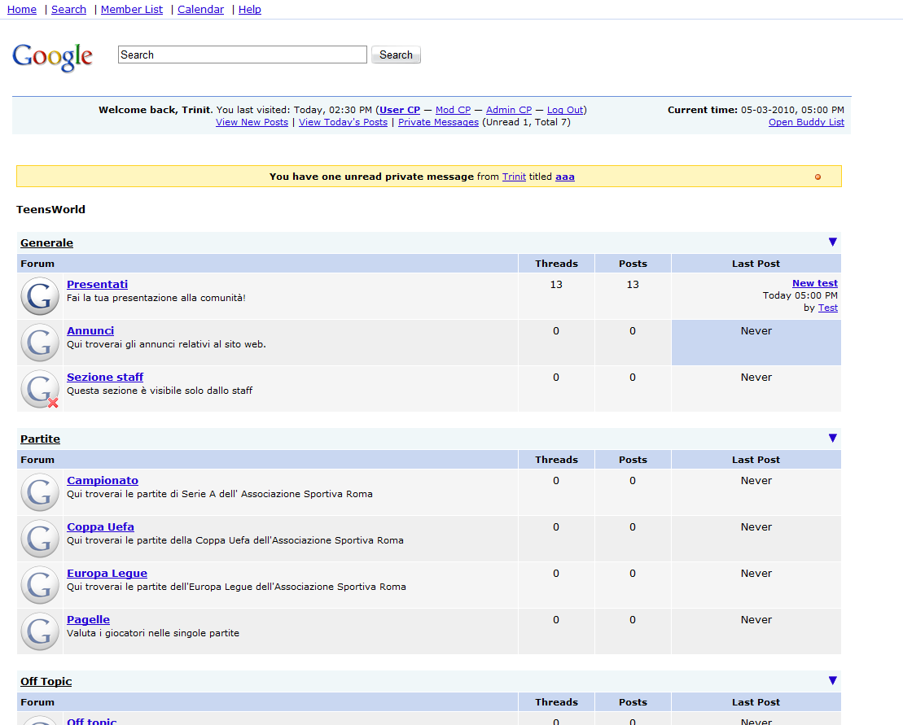Click the Coppa Uefa forum icon
Screen dimensions: 903x725
pos(40,539)
